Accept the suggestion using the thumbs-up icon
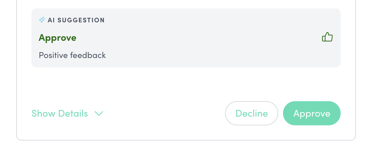The width and height of the screenshot is (389, 148). (327, 37)
